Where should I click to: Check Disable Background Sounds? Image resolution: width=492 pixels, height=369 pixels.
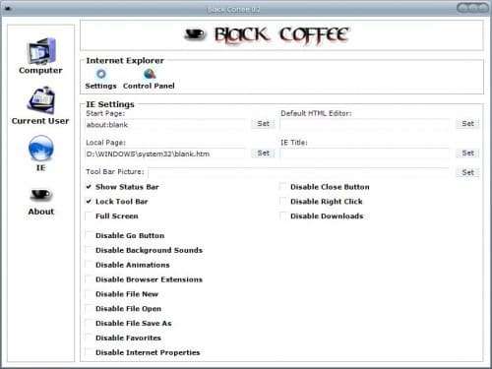pyautogui.click(x=89, y=250)
